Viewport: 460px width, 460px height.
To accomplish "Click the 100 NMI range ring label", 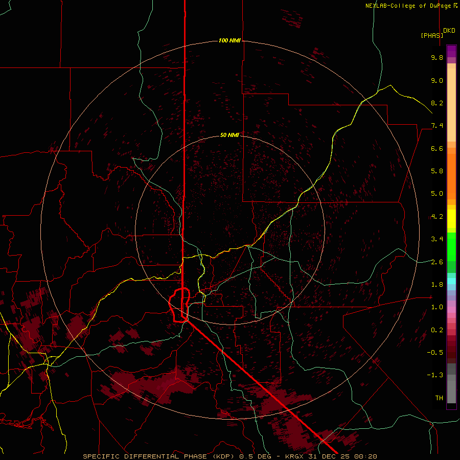I will [x=229, y=40].
